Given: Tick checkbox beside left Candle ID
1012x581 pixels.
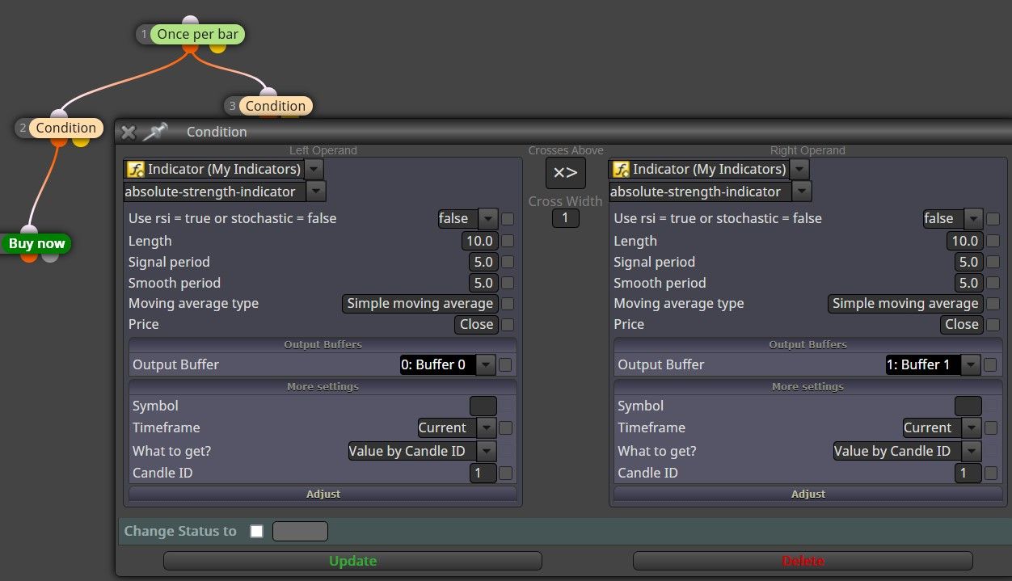Looking at the screenshot, I should coord(505,473).
